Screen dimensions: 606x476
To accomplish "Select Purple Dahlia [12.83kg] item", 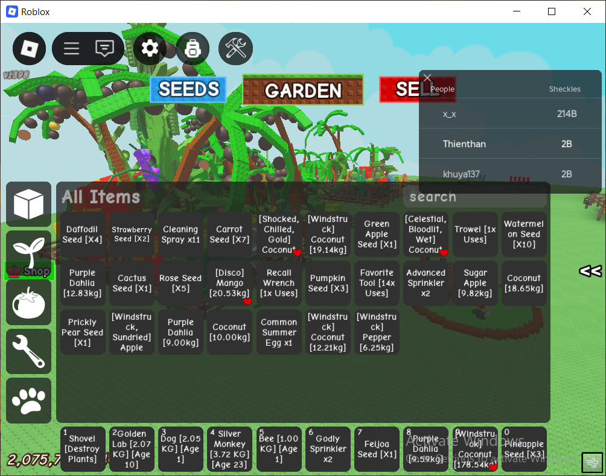I will pos(83,283).
